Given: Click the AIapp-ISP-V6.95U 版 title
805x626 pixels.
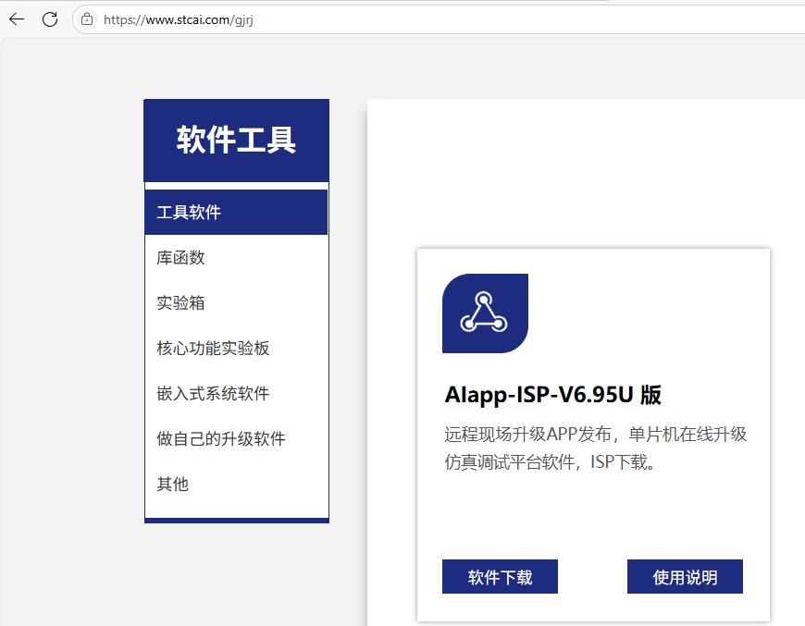Looking at the screenshot, I should [553, 395].
